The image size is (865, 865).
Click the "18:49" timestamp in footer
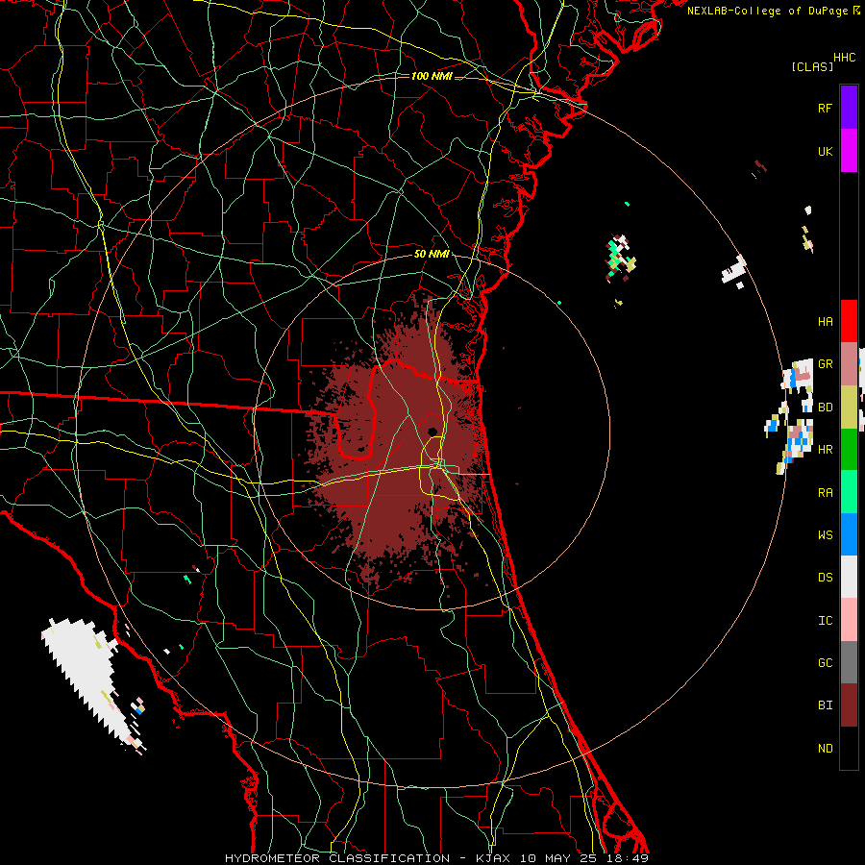pyautogui.click(x=626, y=858)
